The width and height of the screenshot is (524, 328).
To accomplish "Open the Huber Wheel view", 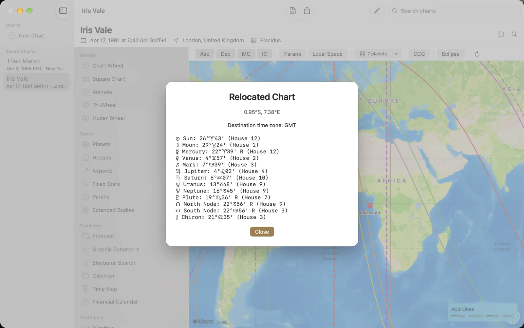I will tap(108, 118).
